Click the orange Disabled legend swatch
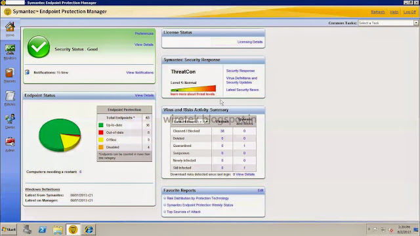 (x=101, y=147)
